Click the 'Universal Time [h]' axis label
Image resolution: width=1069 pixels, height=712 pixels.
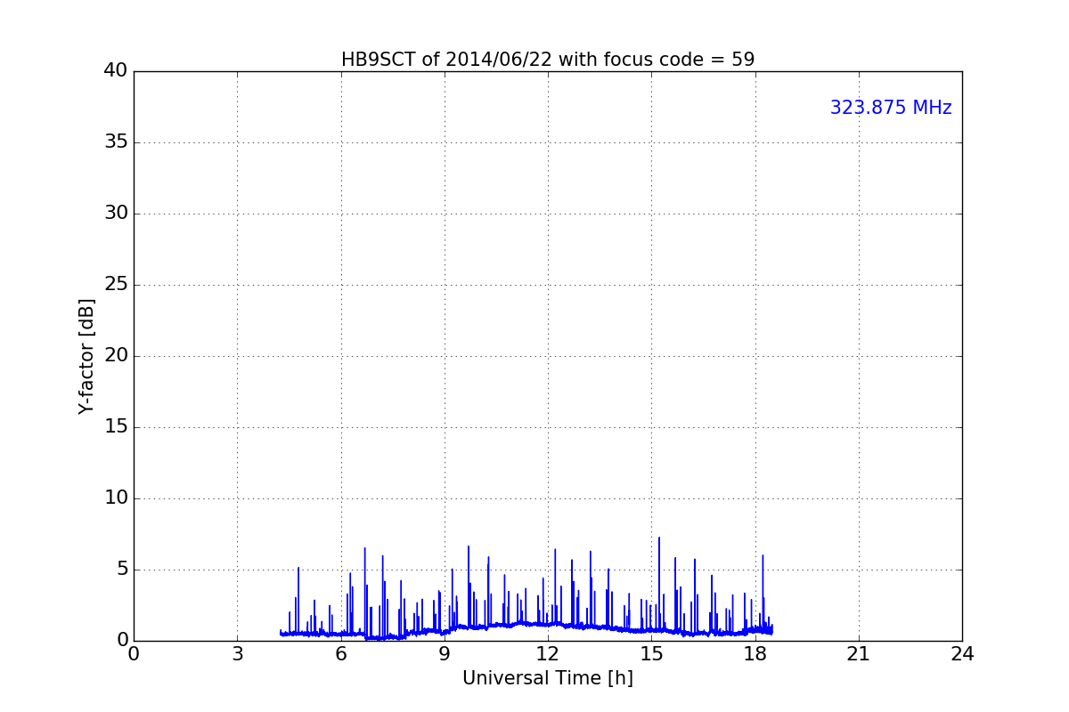[547, 678]
